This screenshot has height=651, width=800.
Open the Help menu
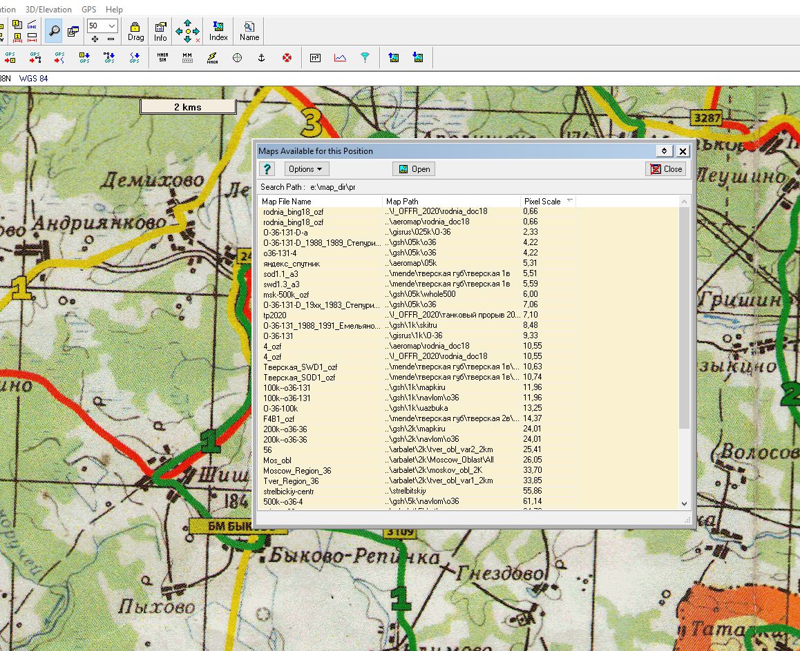[115, 10]
